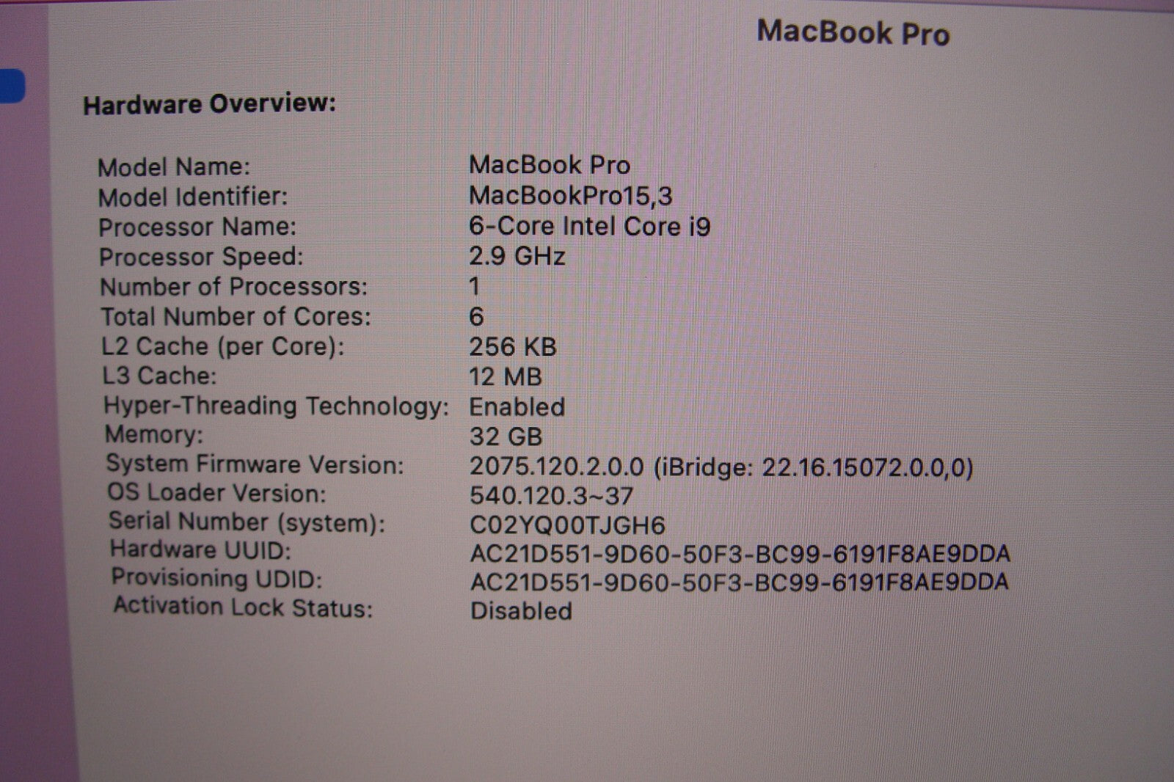
Task: Select the highlighted blue sidebar item
Action: (x=12, y=85)
